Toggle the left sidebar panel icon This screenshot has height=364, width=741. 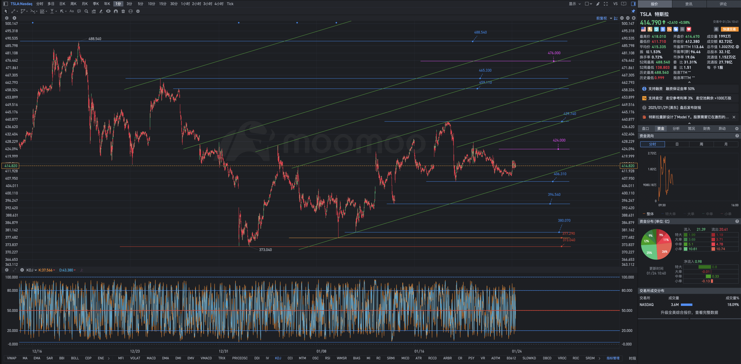[x=5, y=4]
